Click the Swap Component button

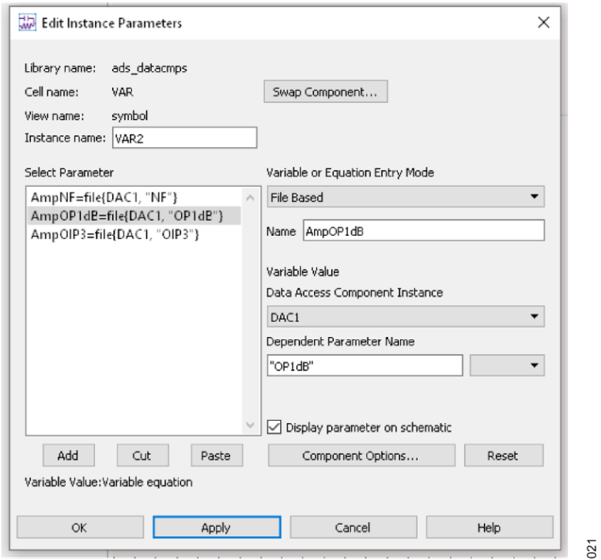click(x=326, y=92)
